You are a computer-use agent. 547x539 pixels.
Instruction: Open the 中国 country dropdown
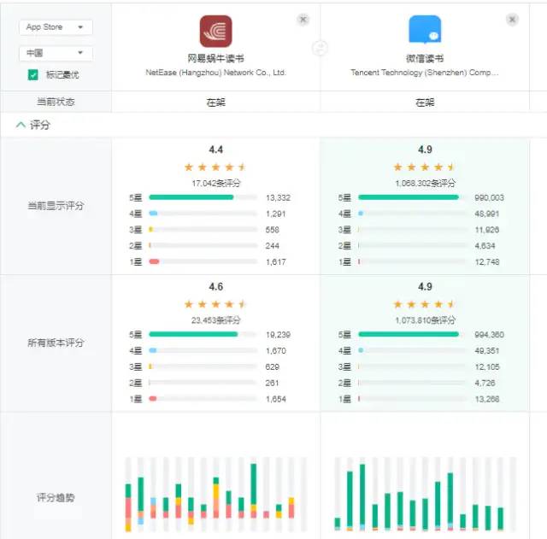tap(56, 53)
